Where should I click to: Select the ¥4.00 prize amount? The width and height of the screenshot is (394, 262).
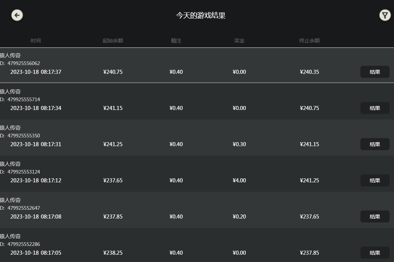pyautogui.click(x=239, y=181)
